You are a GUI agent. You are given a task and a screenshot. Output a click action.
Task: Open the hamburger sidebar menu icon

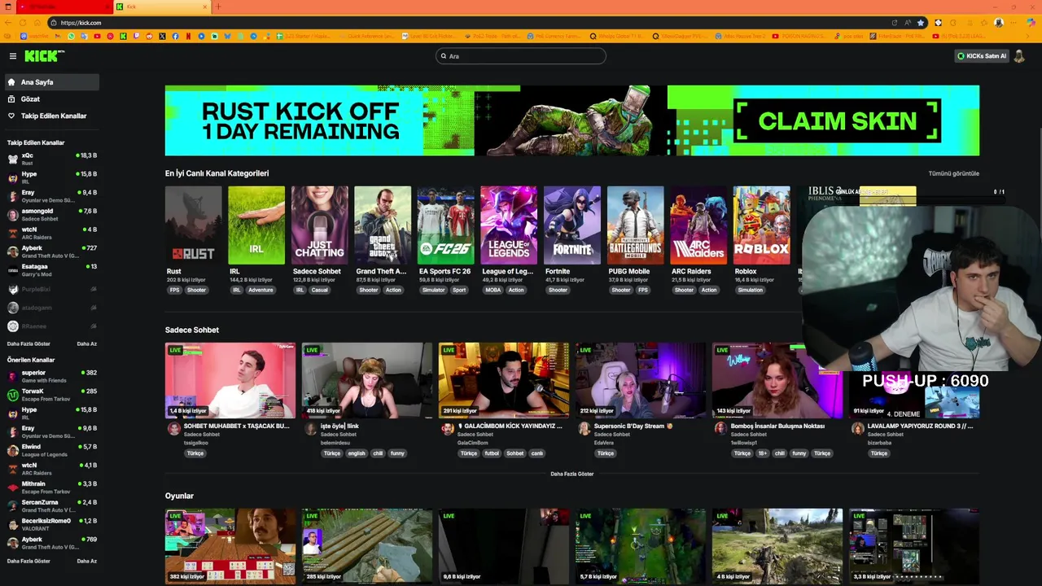pos(13,56)
